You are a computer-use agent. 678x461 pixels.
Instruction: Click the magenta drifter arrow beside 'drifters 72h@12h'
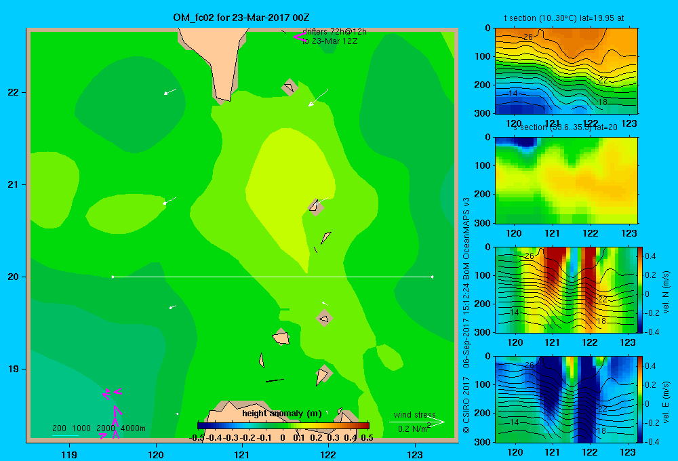[300, 37]
